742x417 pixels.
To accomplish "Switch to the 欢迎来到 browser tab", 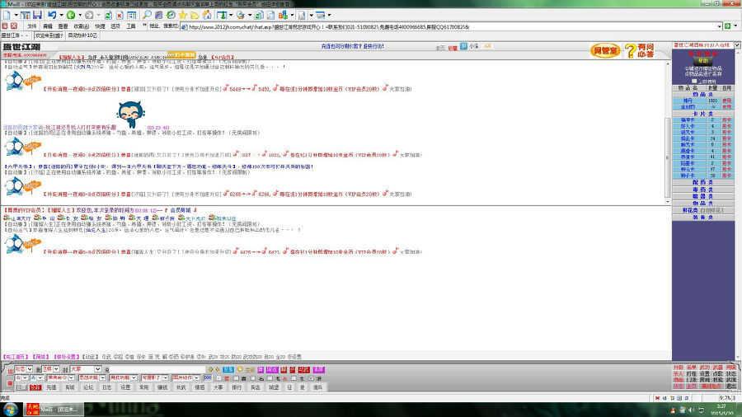I will [49, 35].
